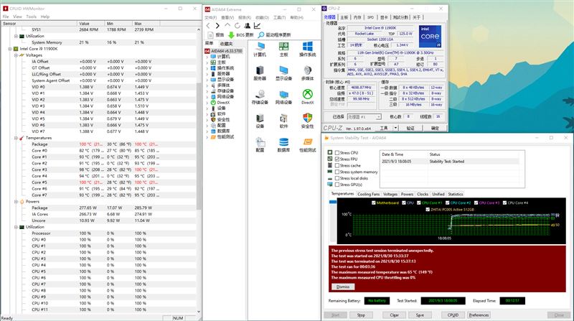Enable the Stress system memory checkbox
Viewport: 574px width, 321px height.
coord(337,172)
